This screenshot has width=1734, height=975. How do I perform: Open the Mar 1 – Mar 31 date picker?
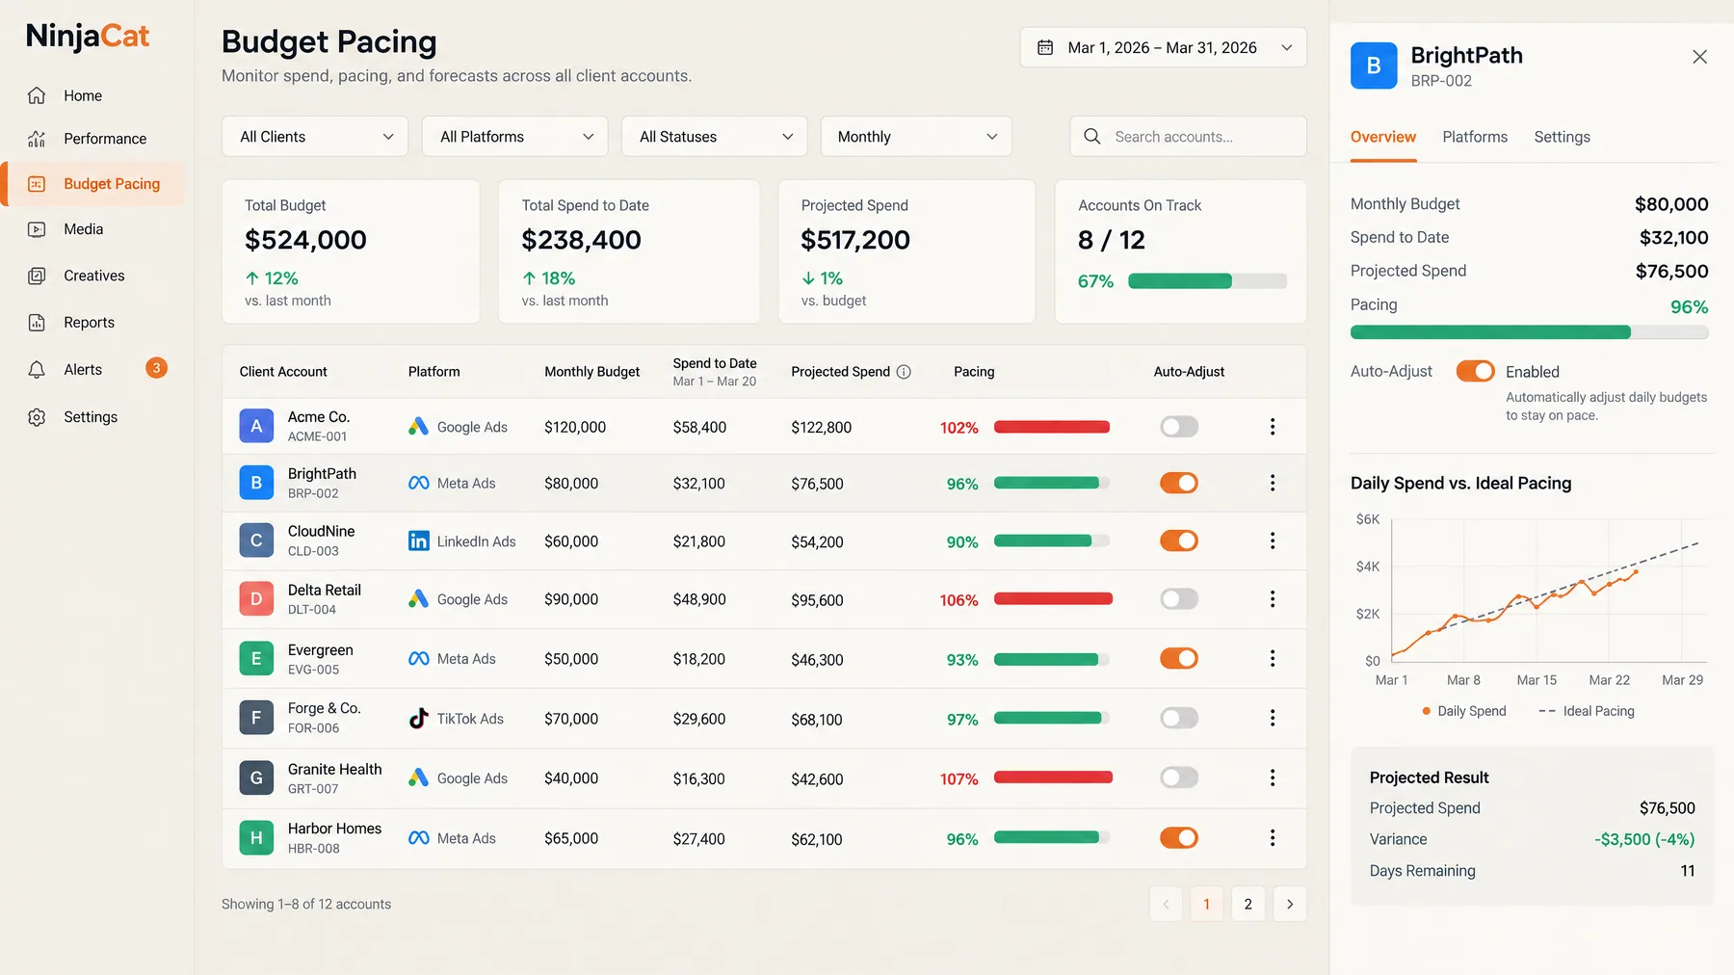(1164, 47)
